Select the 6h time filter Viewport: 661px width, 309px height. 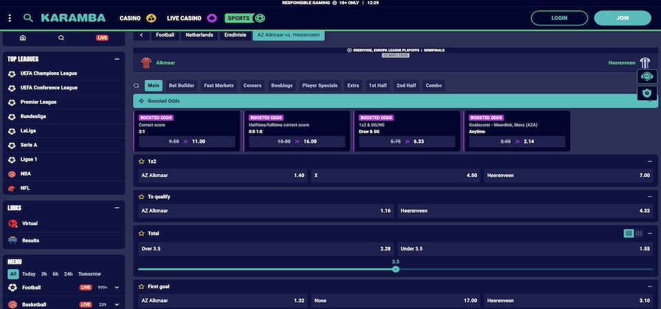pyautogui.click(x=55, y=274)
